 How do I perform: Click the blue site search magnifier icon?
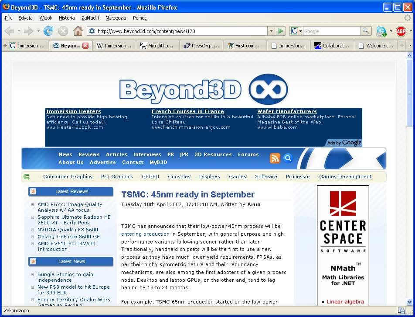pyautogui.click(x=288, y=158)
